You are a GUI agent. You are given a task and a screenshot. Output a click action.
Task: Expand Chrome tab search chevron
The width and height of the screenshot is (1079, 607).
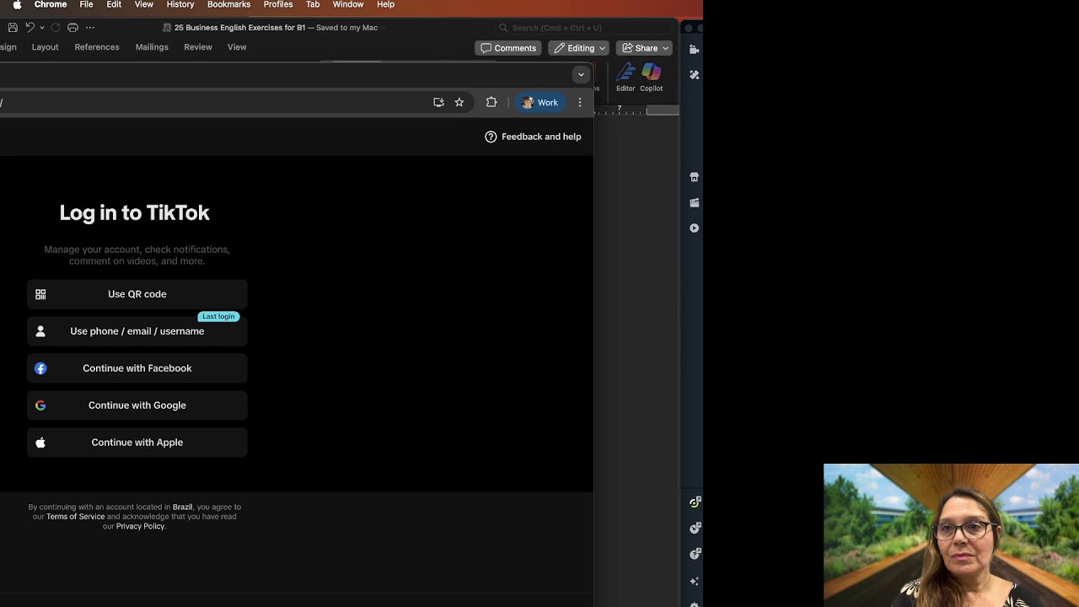(x=581, y=74)
